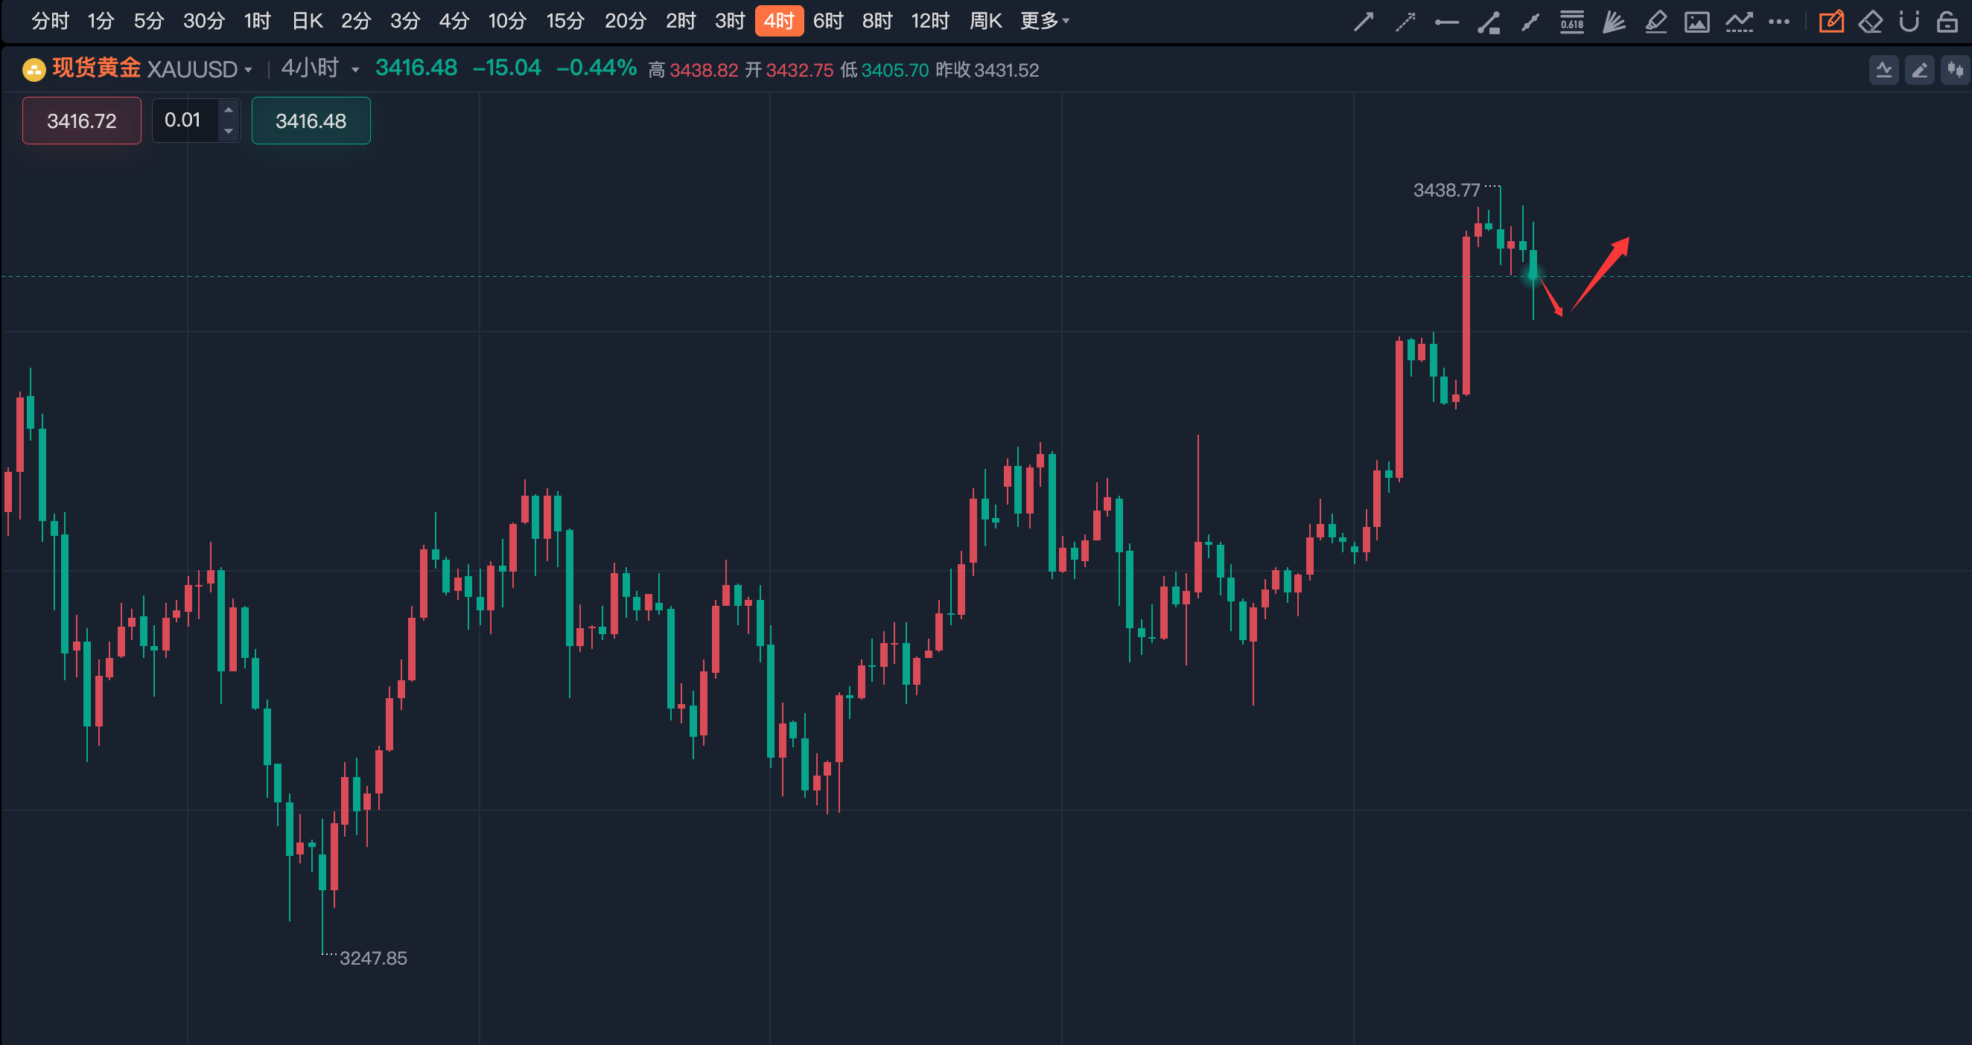Toggle the drawings lock icon

1947,22
